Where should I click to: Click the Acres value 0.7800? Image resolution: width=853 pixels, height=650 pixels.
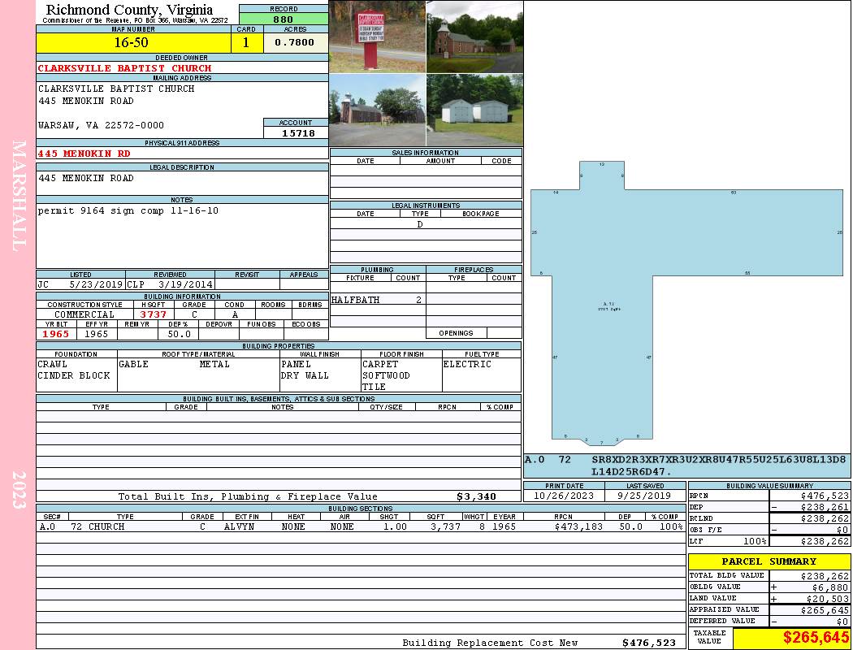point(296,42)
